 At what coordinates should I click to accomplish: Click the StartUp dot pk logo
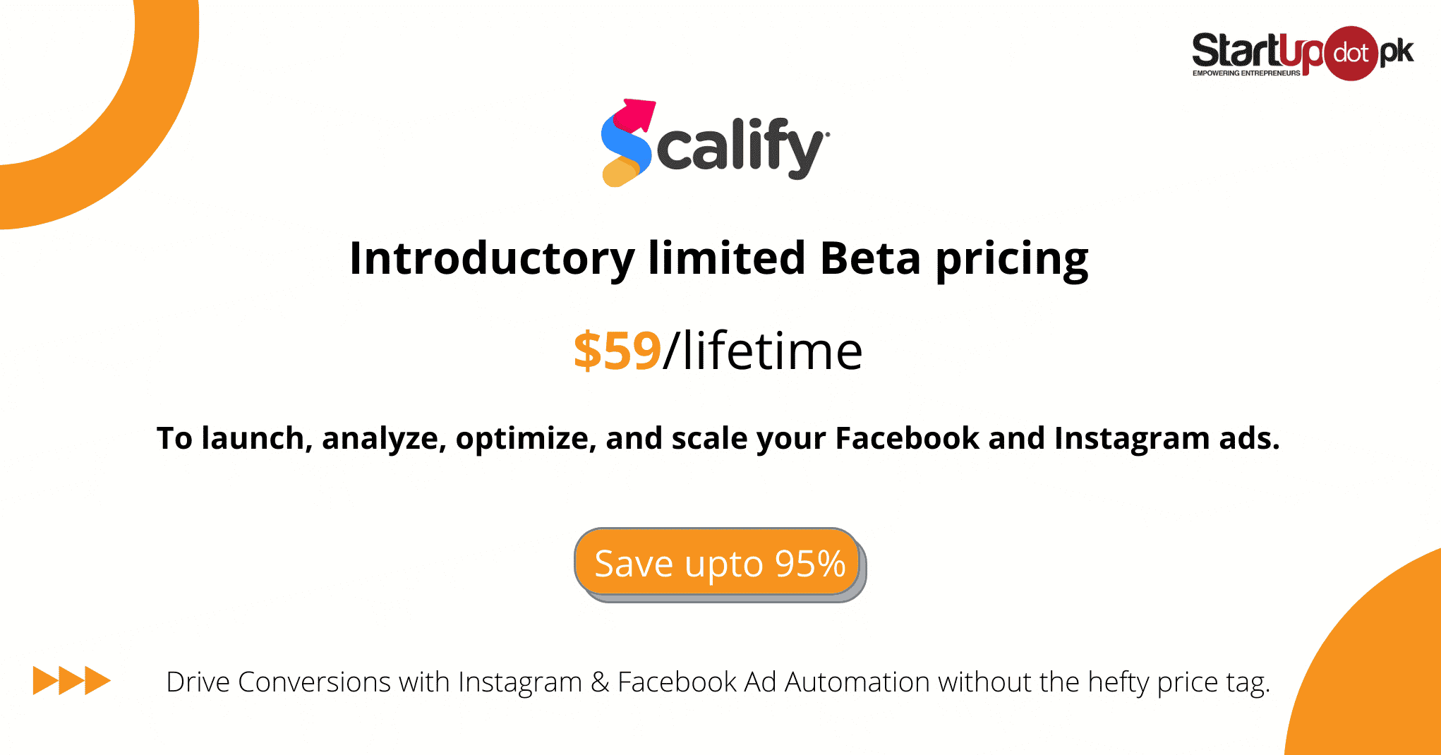1303,53
